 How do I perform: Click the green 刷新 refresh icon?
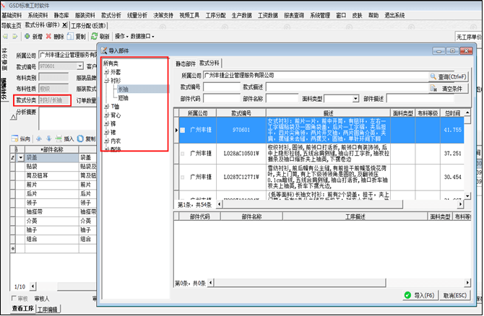[94, 36]
